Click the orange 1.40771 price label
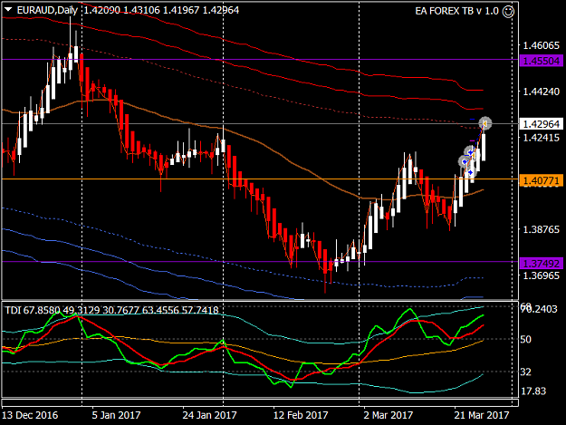566x425 pixels. (x=542, y=180)
